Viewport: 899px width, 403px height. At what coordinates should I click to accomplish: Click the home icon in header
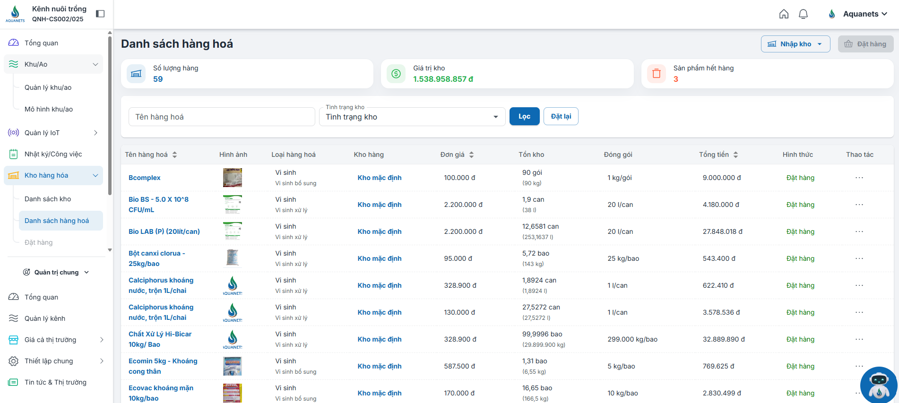pos(784,14)
